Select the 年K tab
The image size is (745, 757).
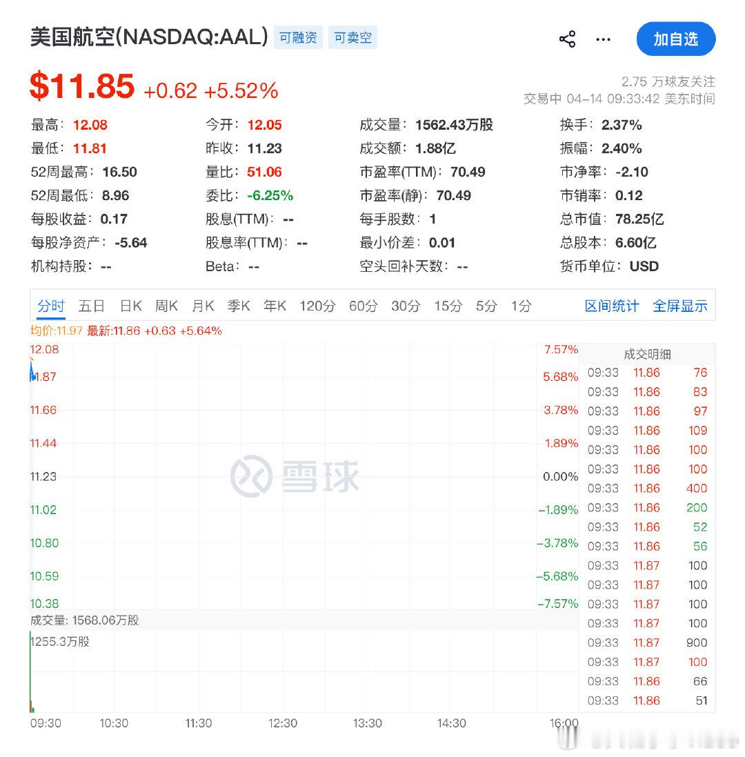275,306
